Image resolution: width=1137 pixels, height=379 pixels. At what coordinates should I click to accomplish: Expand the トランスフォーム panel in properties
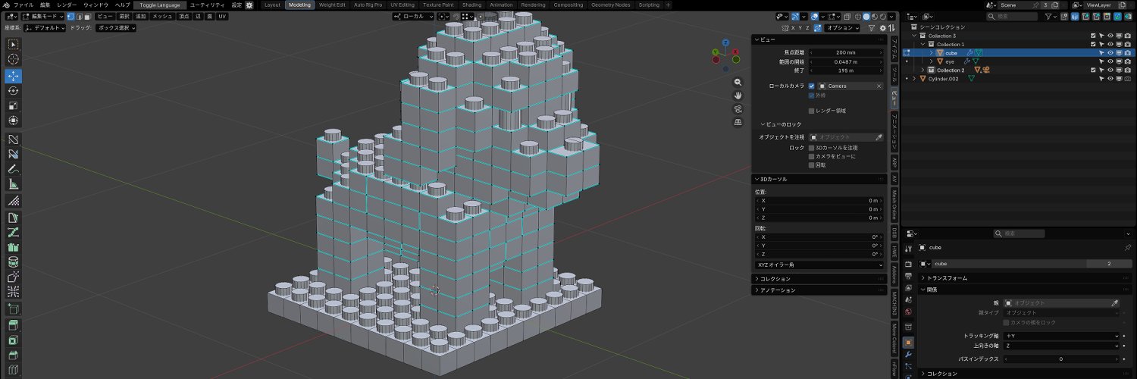947,278
